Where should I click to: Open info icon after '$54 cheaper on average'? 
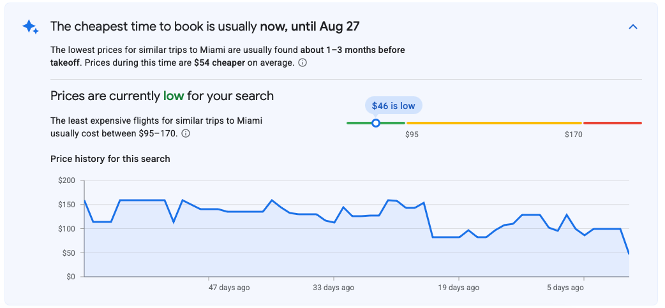[x=303, y=62]
